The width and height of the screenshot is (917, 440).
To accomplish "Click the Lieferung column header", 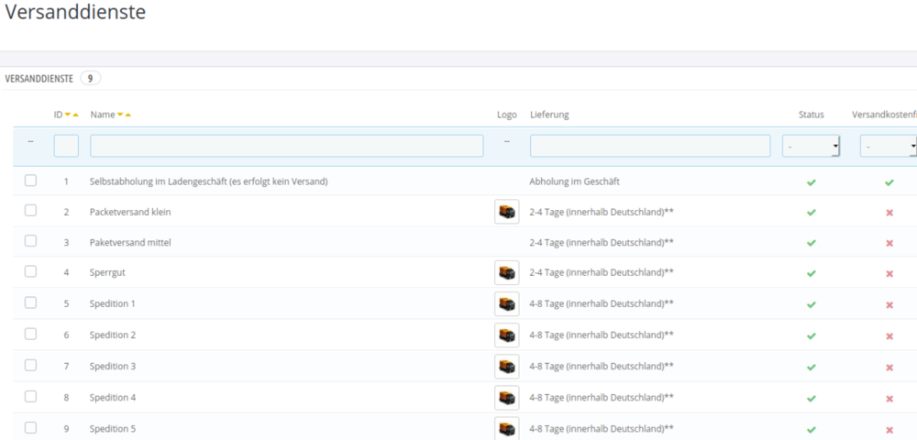I will 549,115.
